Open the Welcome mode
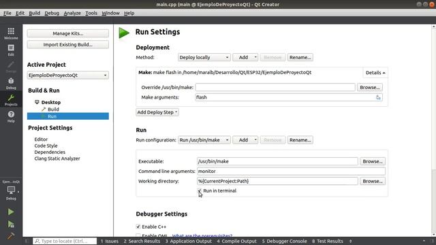This screenshot has height=245, width=436. click(x=11, y=33)
